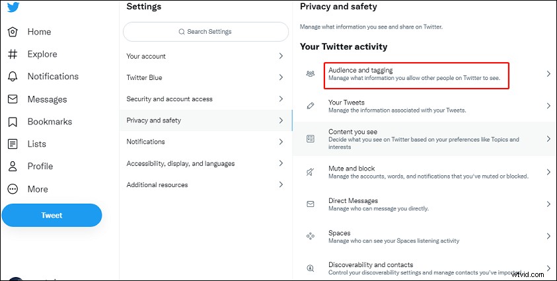Open Explore via the hashtag icon

coord(13,54)
